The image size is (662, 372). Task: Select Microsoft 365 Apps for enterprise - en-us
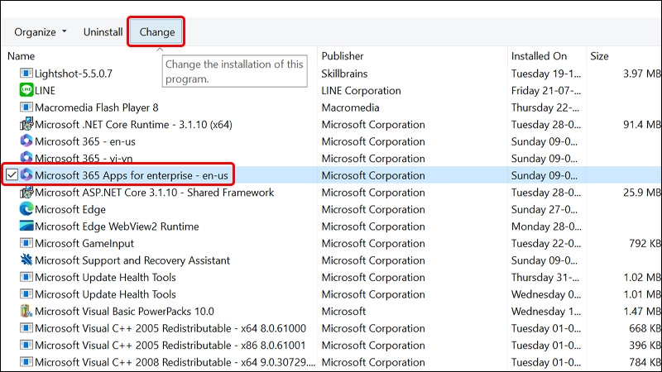coord(132,175)
